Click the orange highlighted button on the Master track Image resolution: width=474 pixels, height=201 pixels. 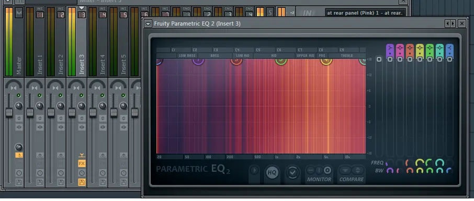tap(19, 156)
